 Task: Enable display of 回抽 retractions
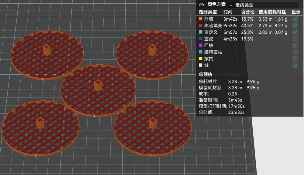pyautogui.click(x=295, y=45)
